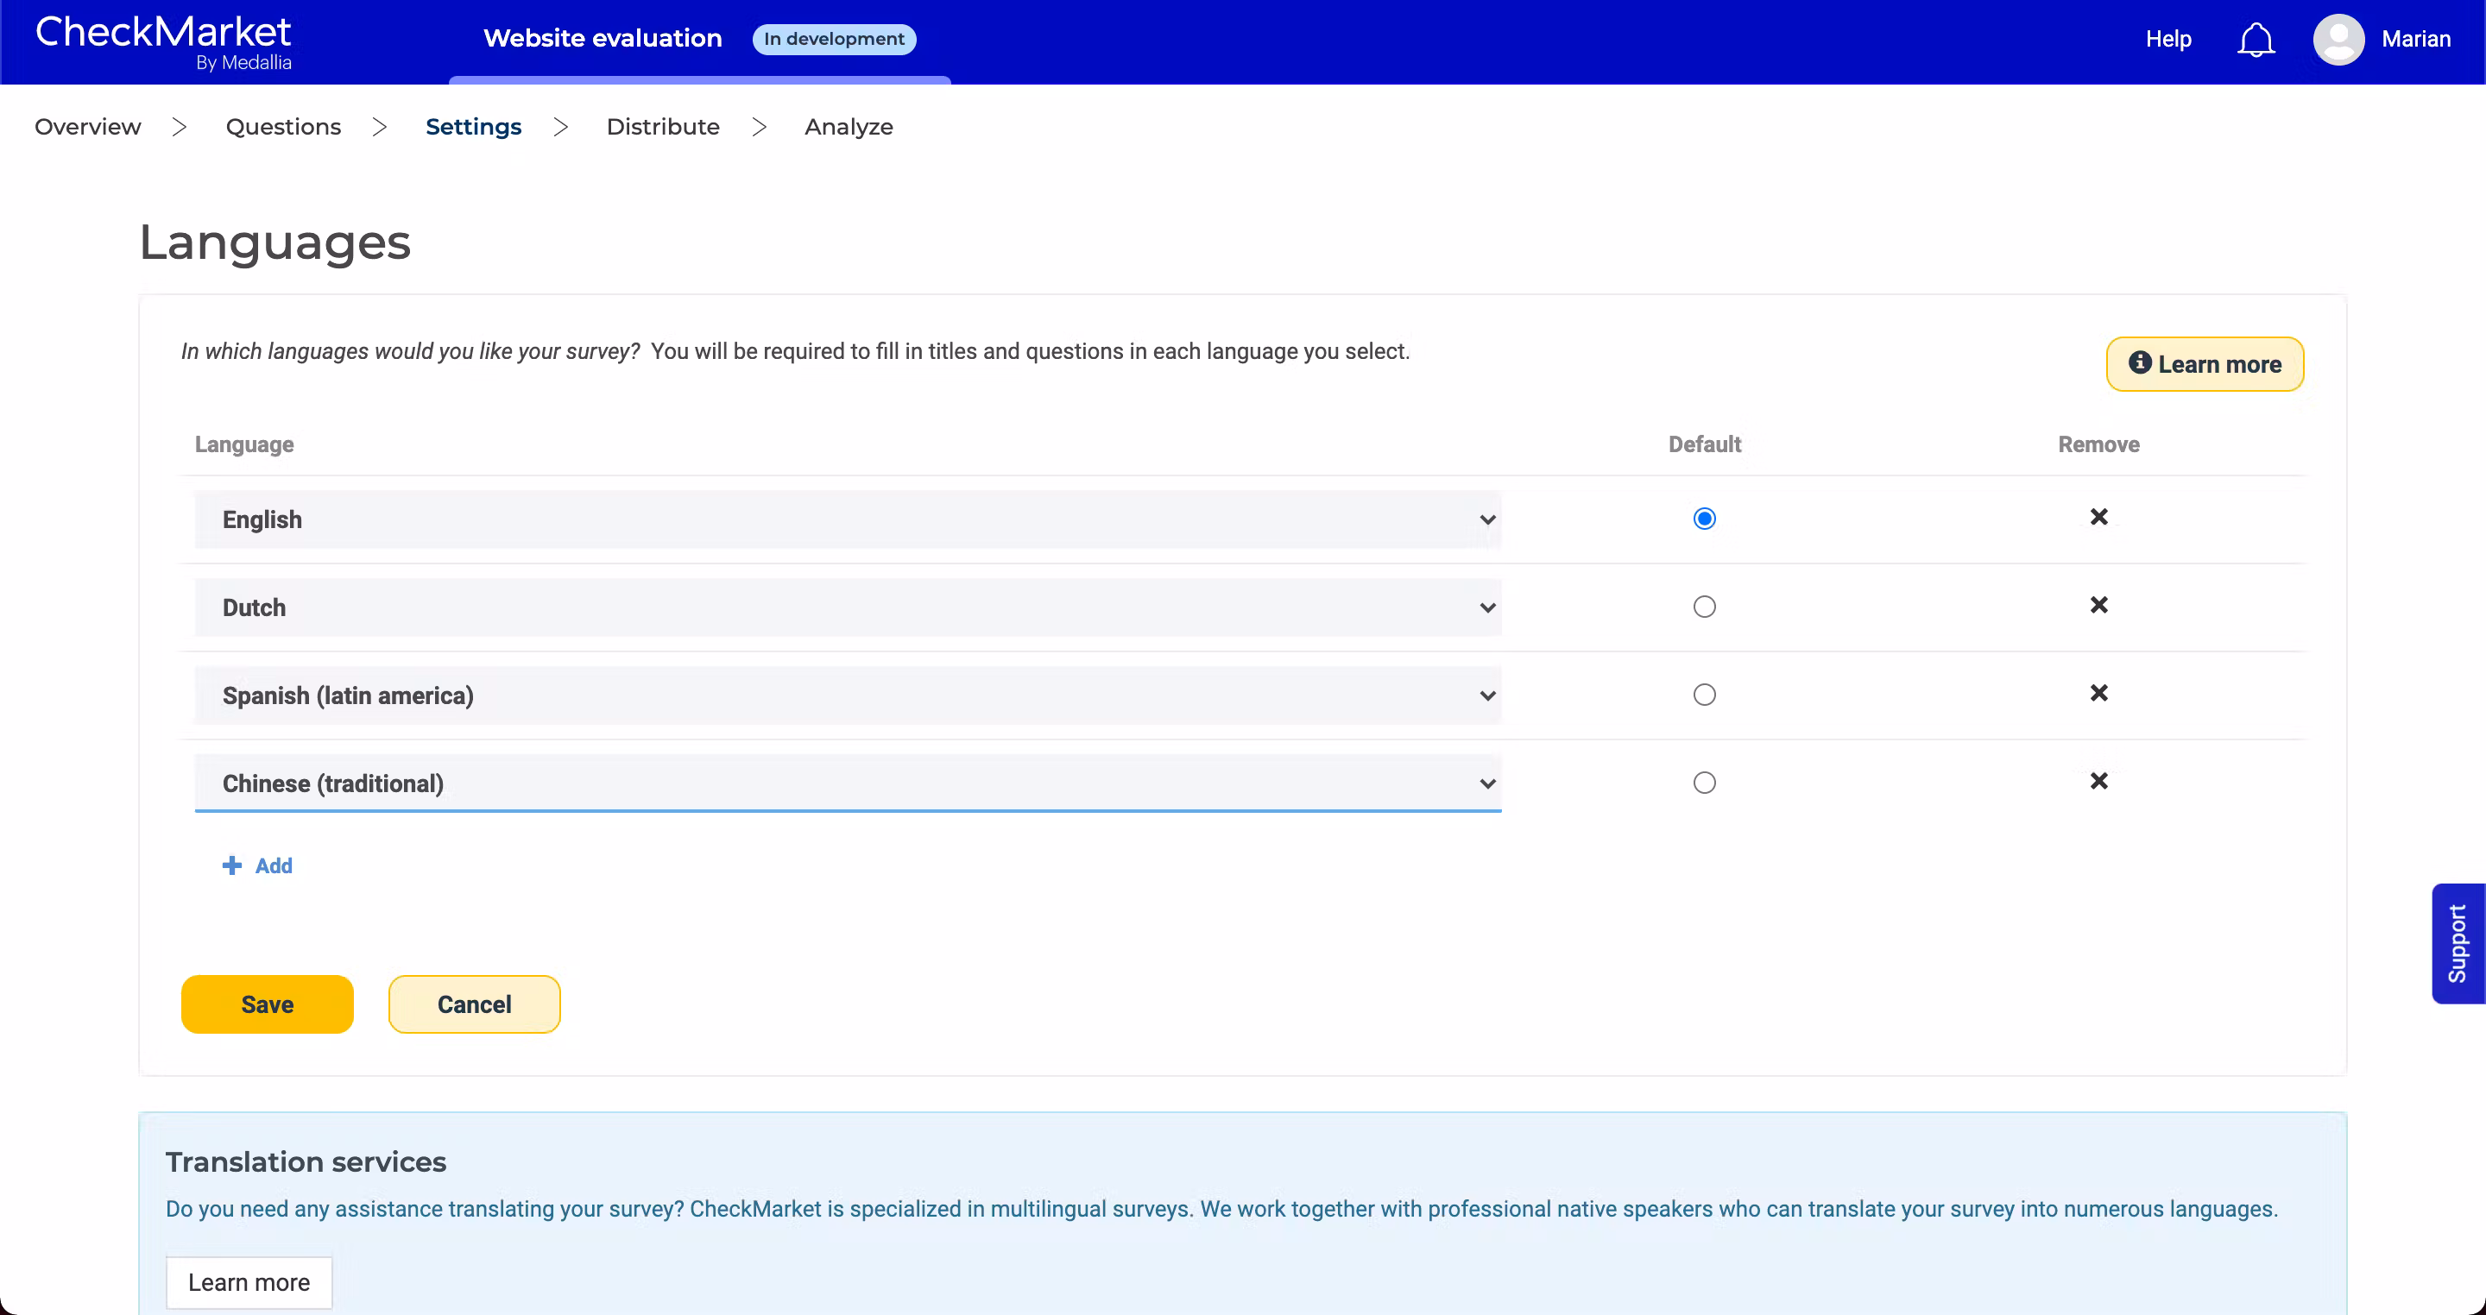The width and height of the screenshot is (2486, 1315).
Task: Click the plus icon to add language
Action: pos(231,865)
